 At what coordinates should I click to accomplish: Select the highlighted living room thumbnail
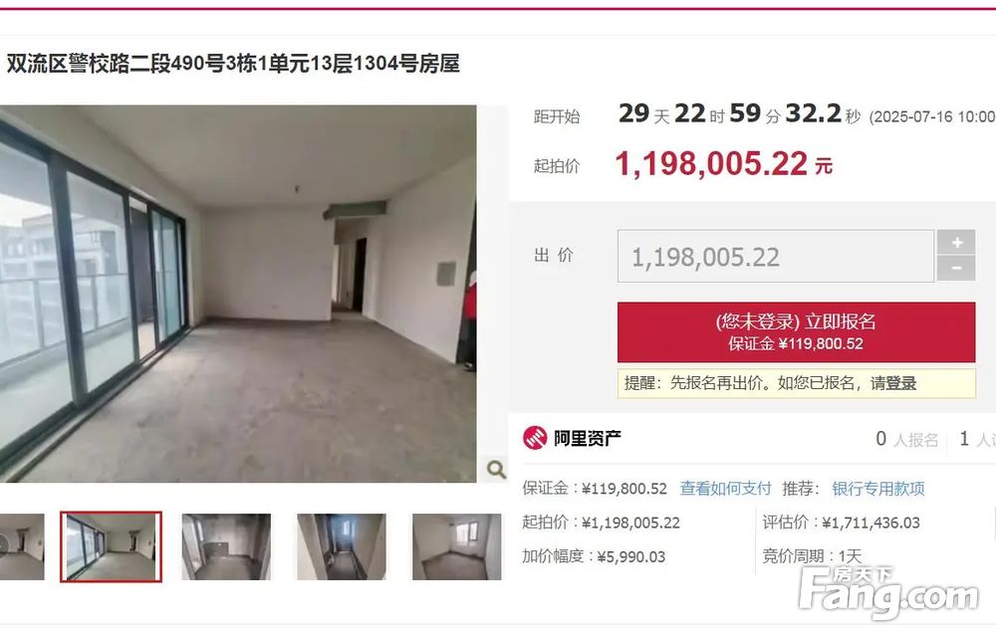tap(112, 546)
